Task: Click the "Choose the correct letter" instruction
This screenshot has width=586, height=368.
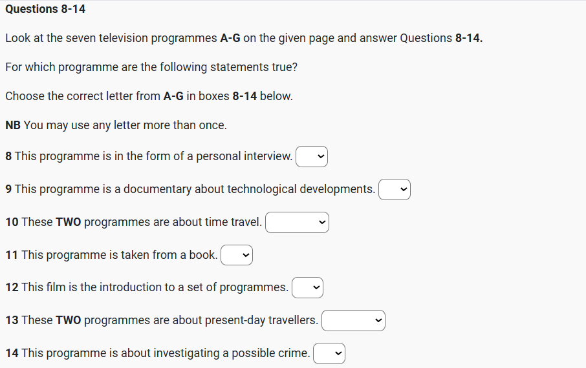Action: (x=149, y=96)
